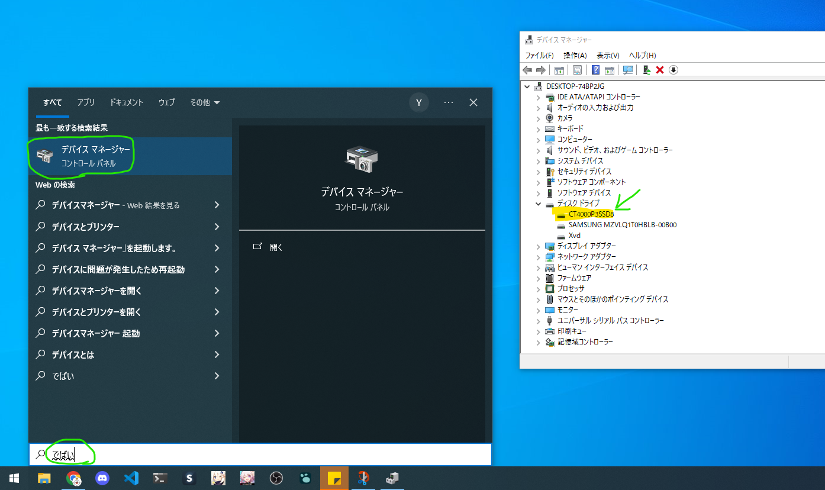Click the Update device driver toolbar icon
This screenshot has width=825, height=490.
(646, 70)
